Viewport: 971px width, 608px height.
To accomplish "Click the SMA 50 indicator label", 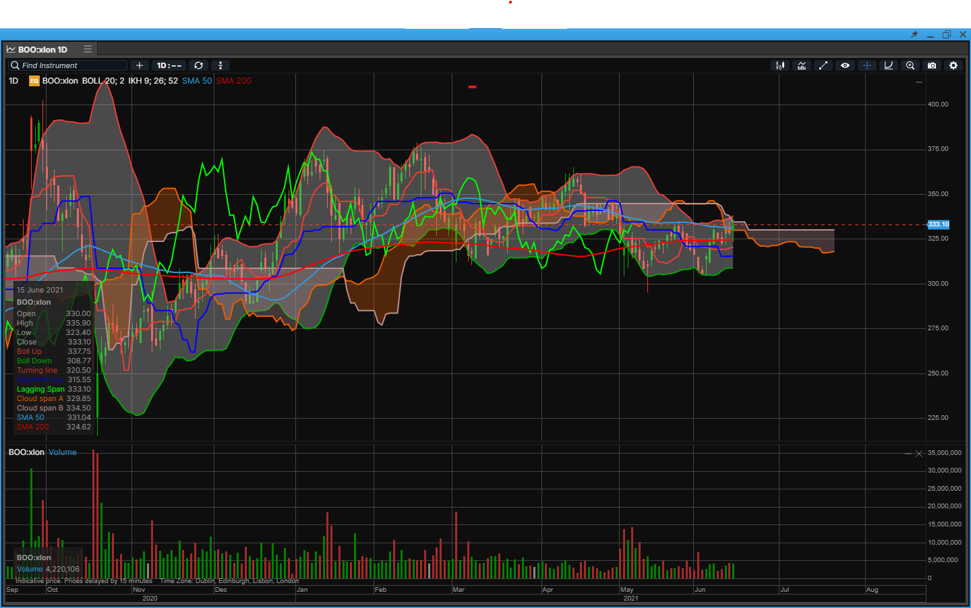I will tap(197, 81).
